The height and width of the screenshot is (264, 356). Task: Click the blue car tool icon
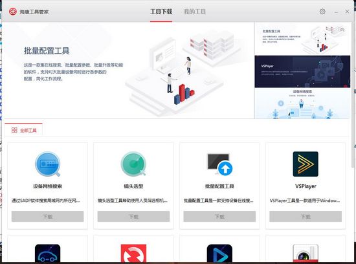point(47,253)
